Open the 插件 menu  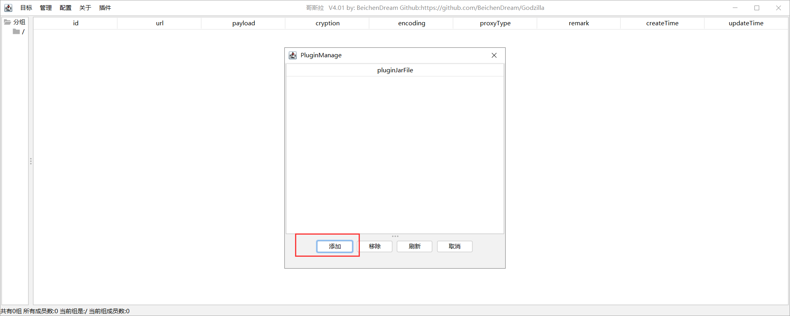[105, 8]
